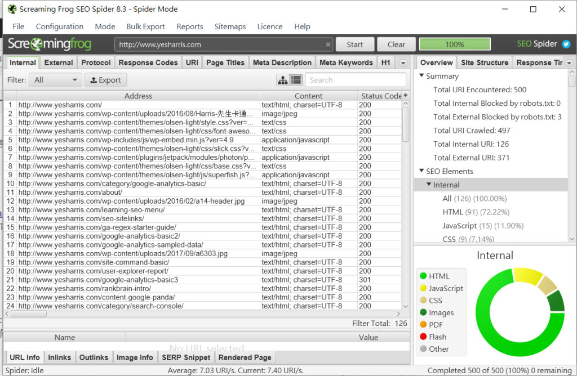Click the Screaming Frog logo
Screen dimensions: 577x376
coord(50,44)
